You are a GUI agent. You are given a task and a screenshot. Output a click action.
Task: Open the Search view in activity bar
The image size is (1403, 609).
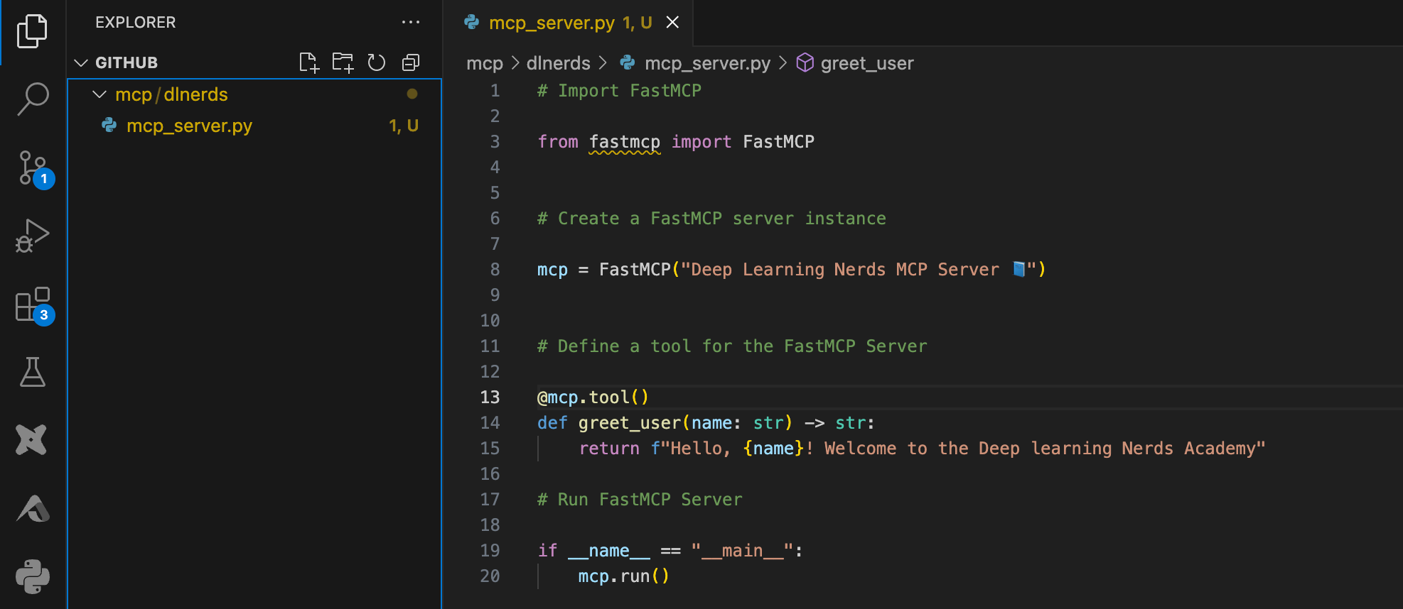click(x=33, y=99)
